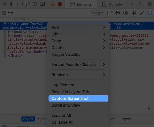Open the Delete submenu
Screen dimensions: 154x127
coord(78,47)
